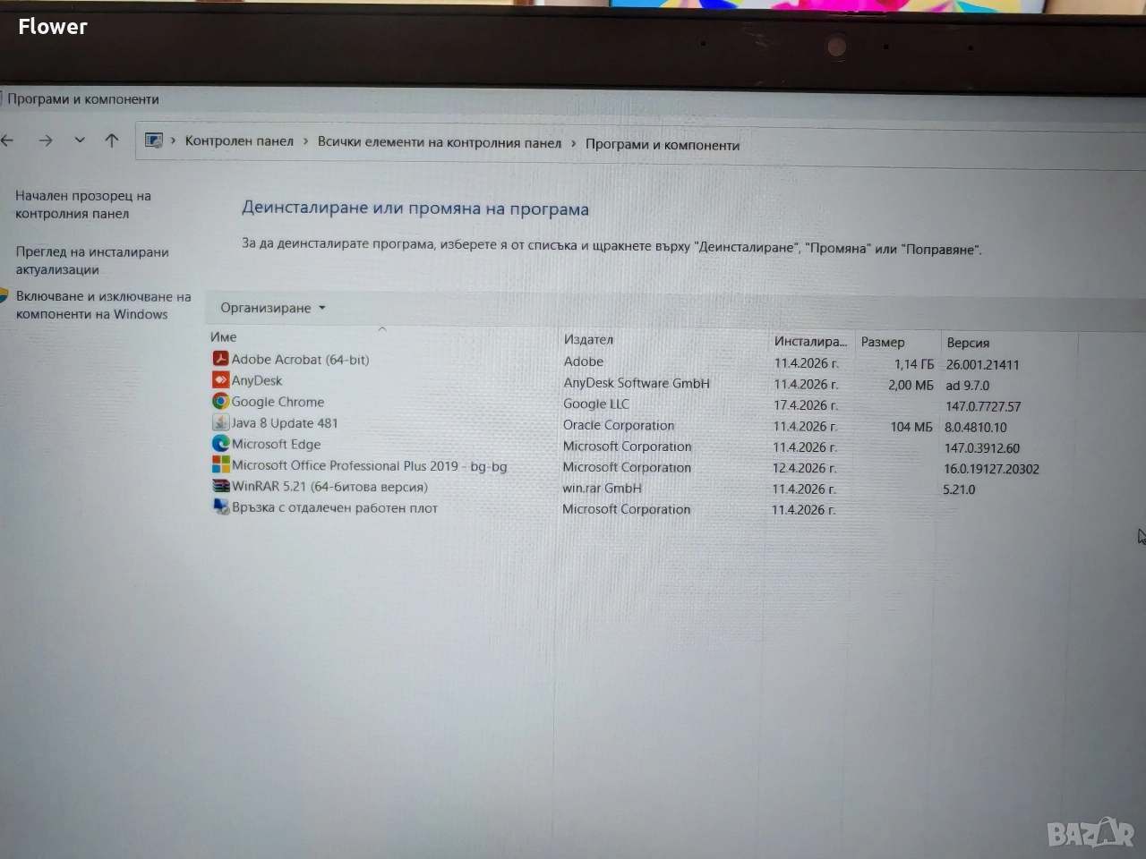Click version 147.0.7727.57
Image resolution: width=1146 pixels, height=859 pixels.
coord(983,407)
